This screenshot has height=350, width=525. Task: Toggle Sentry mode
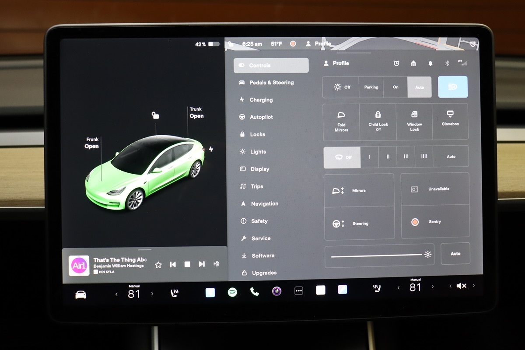point(435,222)
